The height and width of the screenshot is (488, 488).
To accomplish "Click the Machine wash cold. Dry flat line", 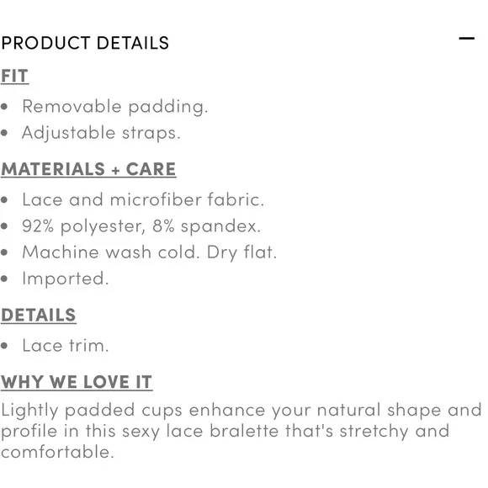I will (x=150, y=252).
